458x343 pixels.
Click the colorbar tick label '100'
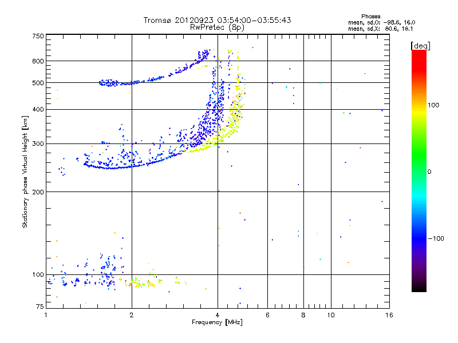[433, 105]
